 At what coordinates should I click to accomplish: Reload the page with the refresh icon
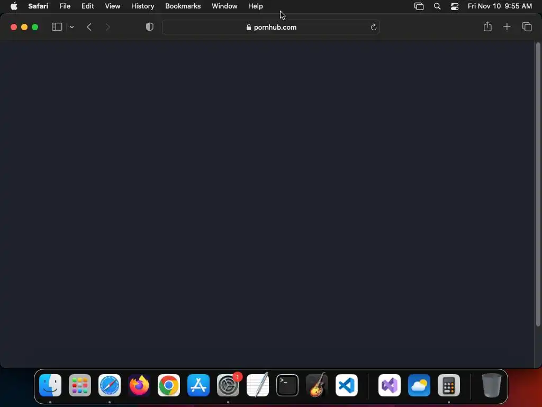(x=373, y=28)
